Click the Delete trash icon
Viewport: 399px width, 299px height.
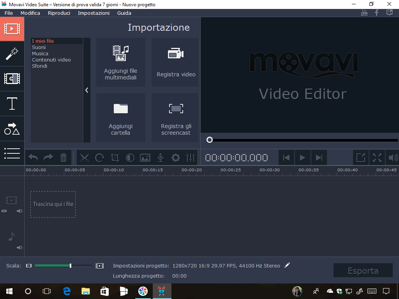pyautogui.click(x=64, y=158)
